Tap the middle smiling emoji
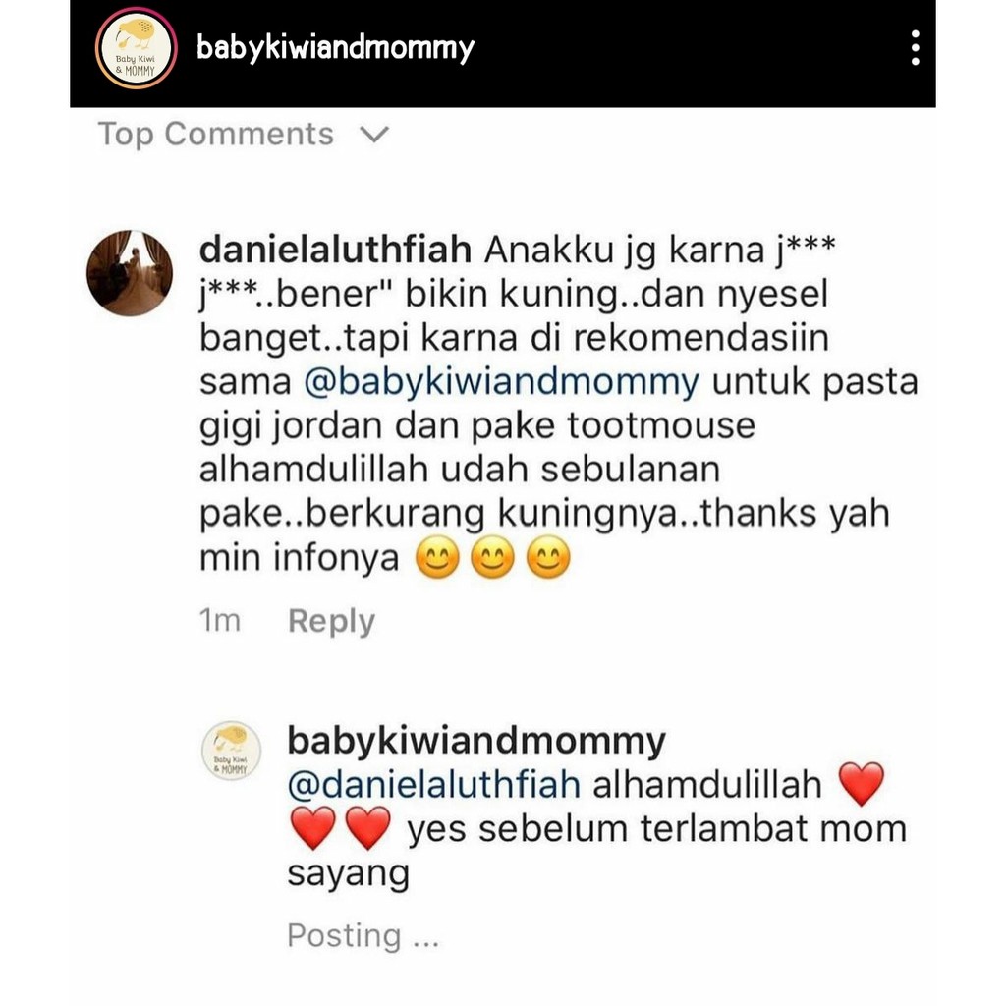The height and width of the screenshot is (1006, 1006). click(x=493, y=557)
